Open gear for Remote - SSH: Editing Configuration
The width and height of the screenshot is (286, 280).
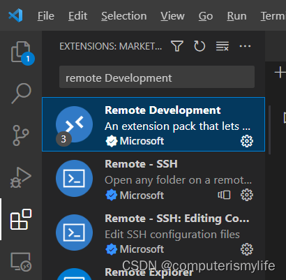coord(247,249)
